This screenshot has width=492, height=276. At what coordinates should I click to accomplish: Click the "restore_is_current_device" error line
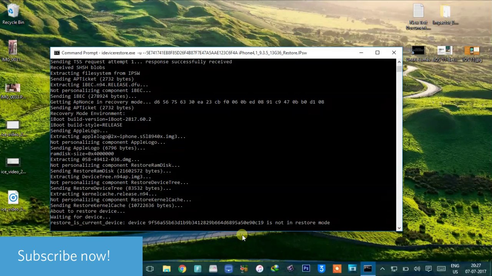[190, 223]
